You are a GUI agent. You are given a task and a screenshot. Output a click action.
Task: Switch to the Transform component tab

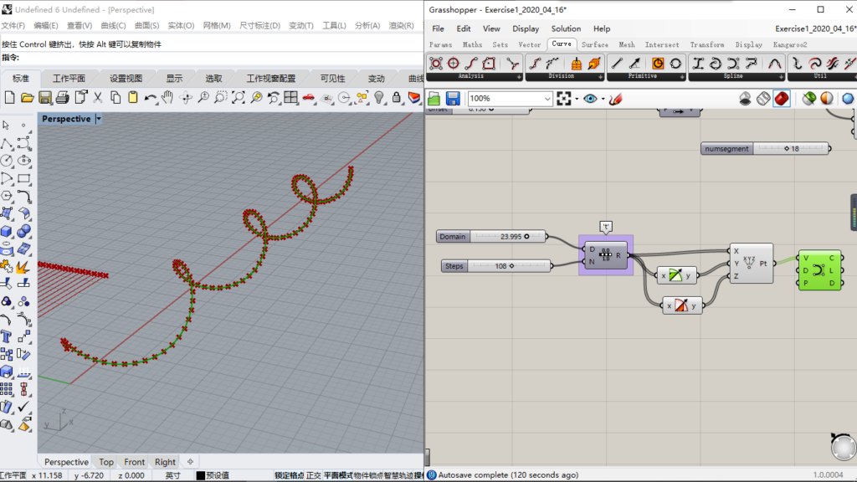(x=706, y=45)
